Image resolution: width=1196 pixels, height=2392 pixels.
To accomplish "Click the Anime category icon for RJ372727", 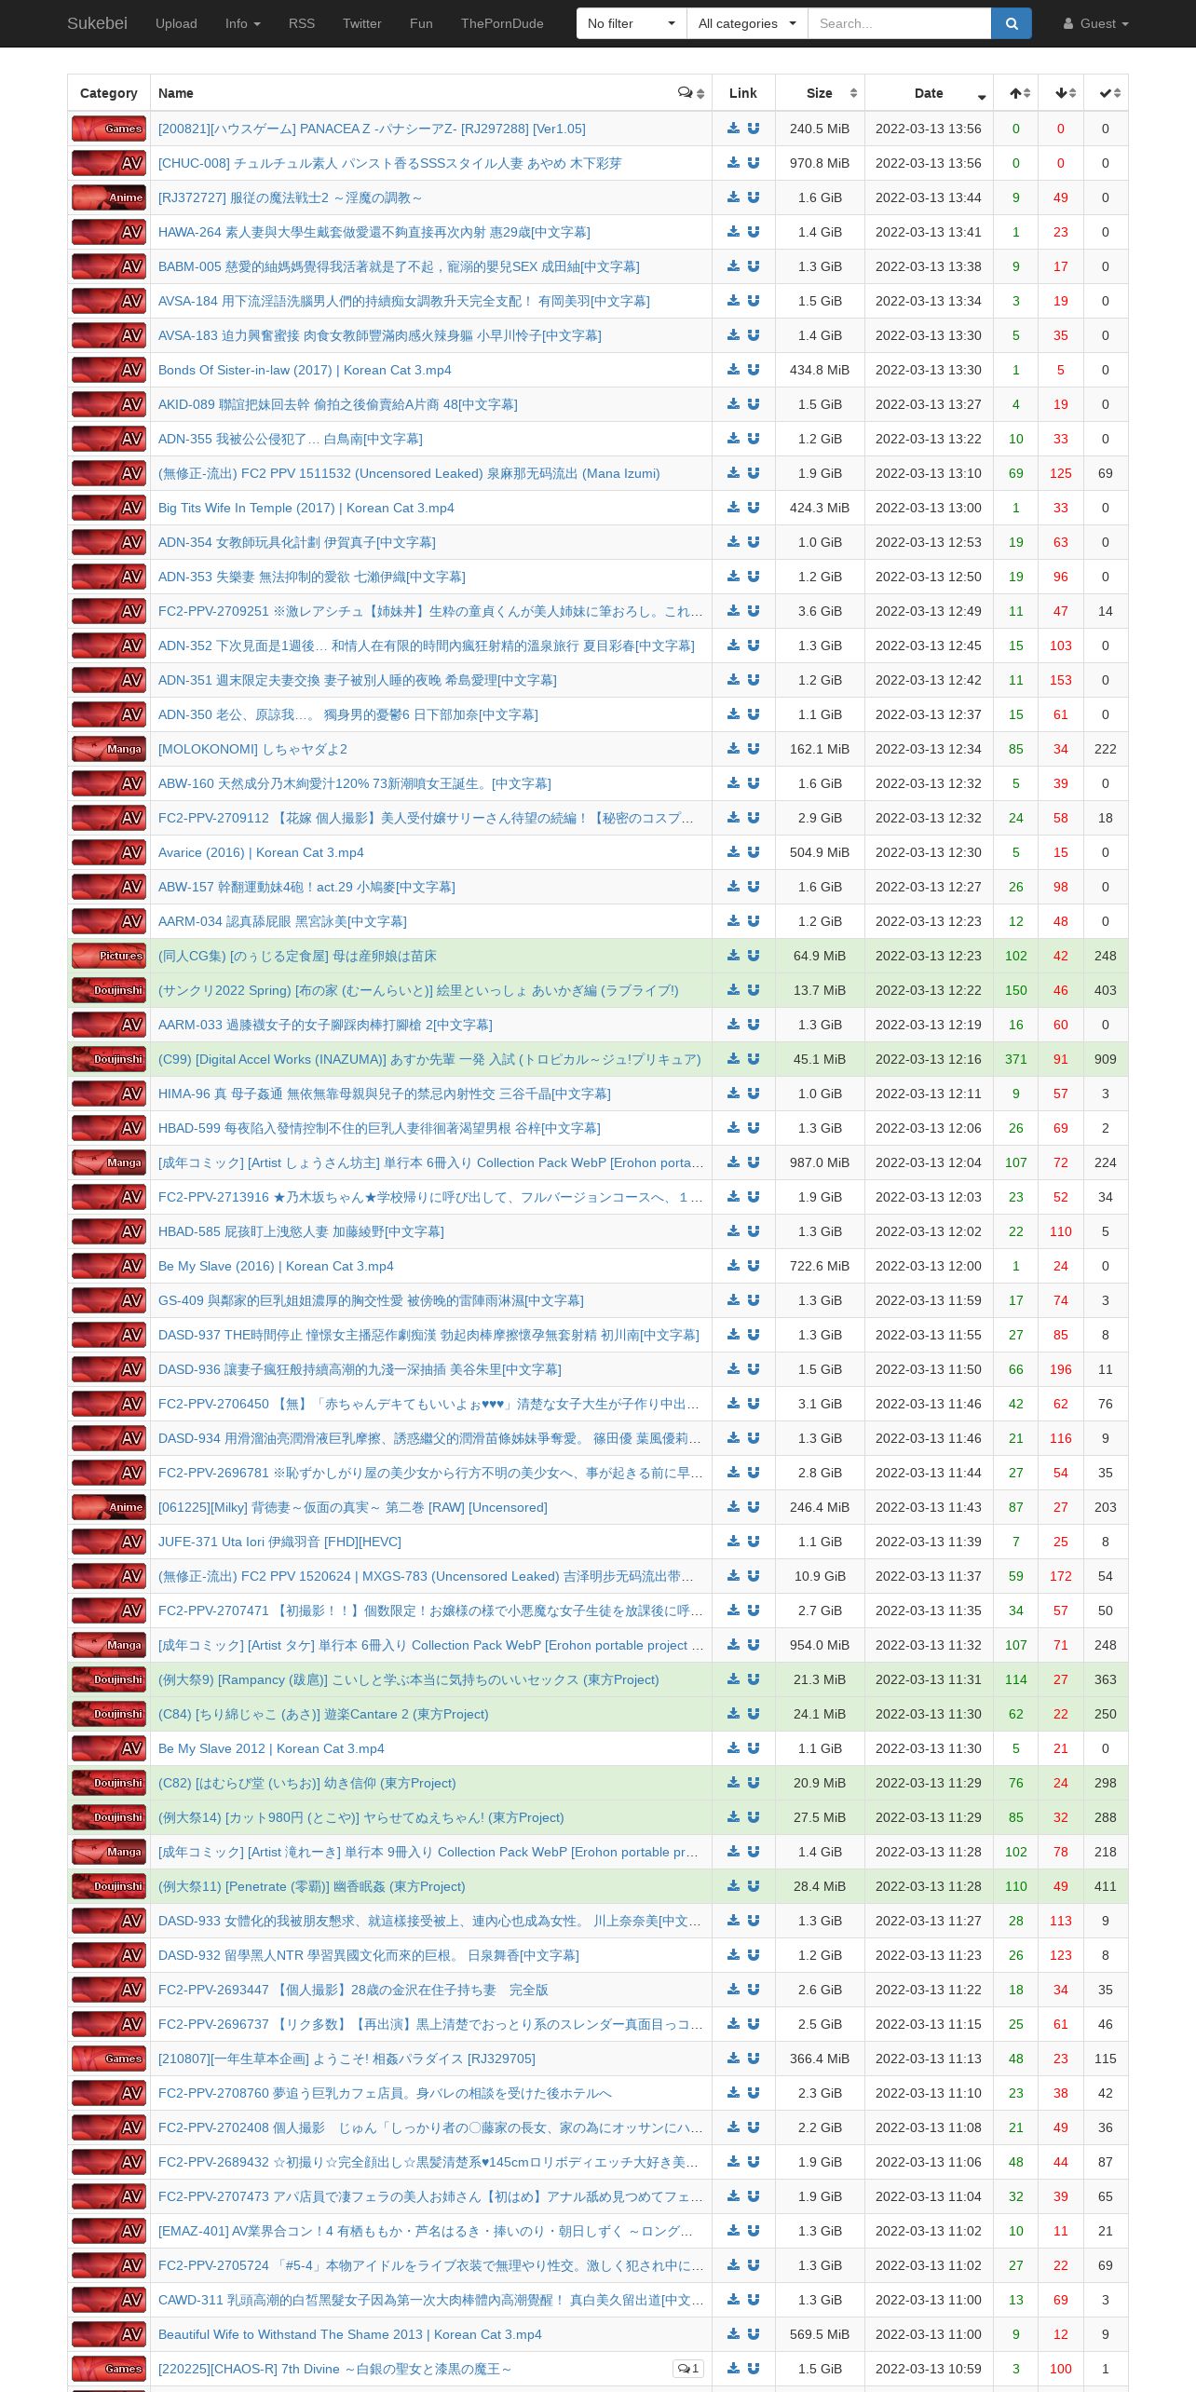I will [109, 197].
